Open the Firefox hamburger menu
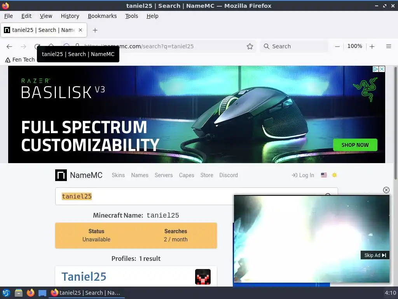 [x=388, y=46]
